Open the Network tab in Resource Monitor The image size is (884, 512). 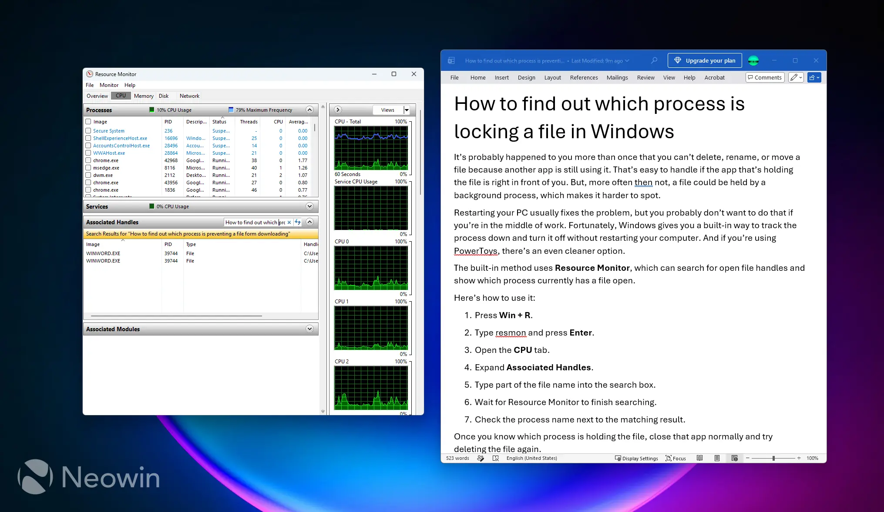pos(189,96)
